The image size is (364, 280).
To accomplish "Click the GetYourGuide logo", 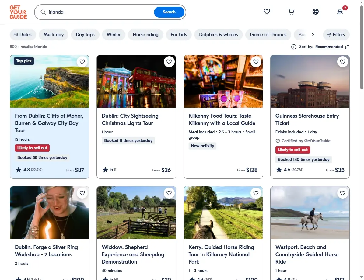I will tap(18, 12).
